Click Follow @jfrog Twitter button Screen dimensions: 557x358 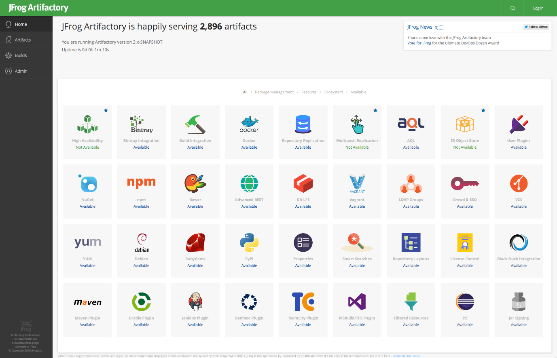tap(536, 27)
